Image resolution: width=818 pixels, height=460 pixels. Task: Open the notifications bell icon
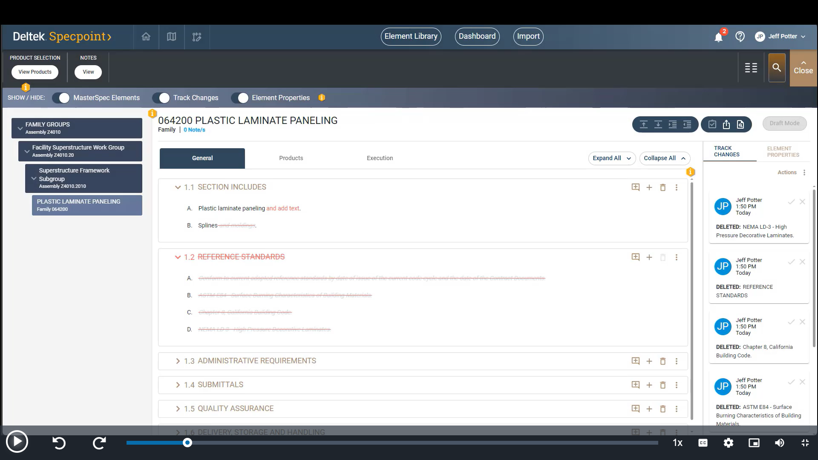(x=718, y=37)
